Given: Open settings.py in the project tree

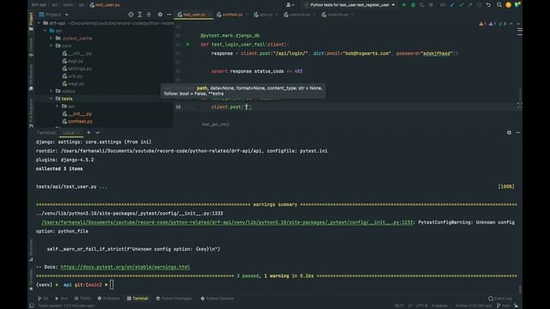Looking at the screenshot, I should (x=76, y=69).
